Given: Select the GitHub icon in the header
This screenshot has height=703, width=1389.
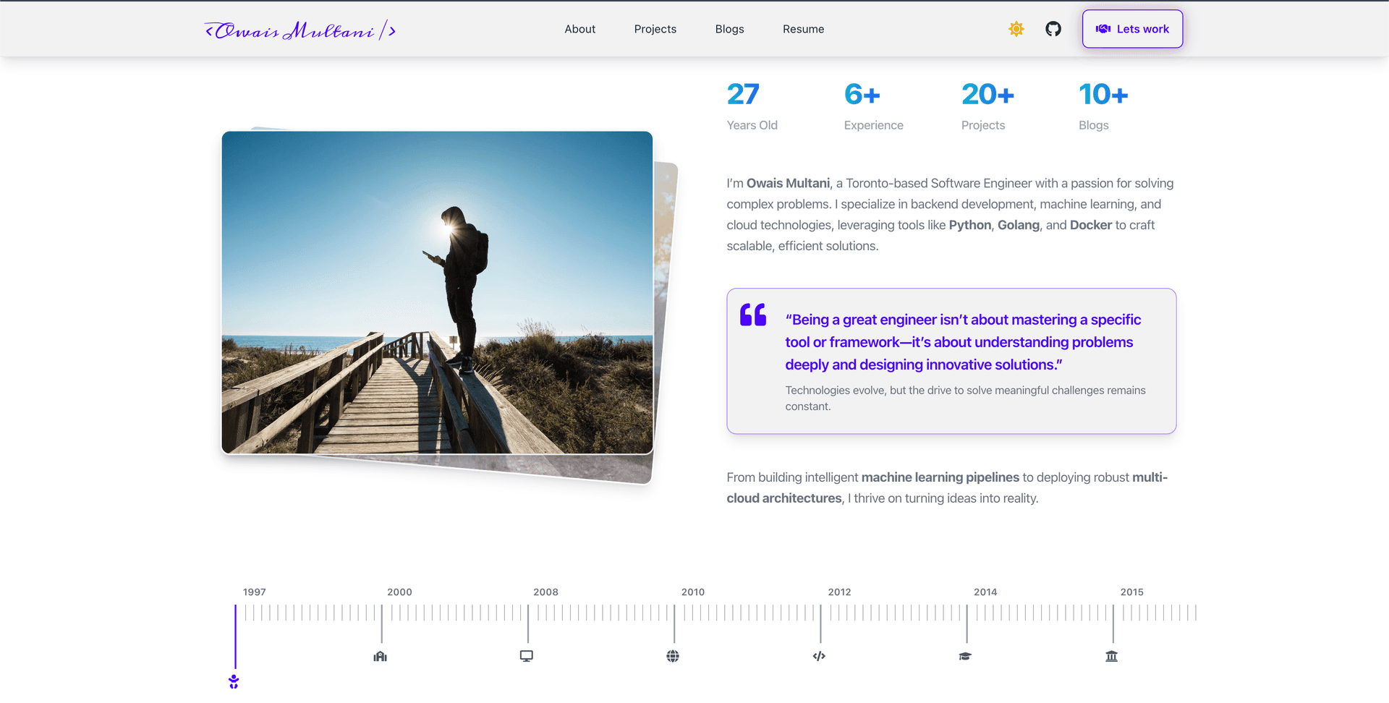Looking at the screenshot, I should pyautogui.click(x=1053, y=29).
